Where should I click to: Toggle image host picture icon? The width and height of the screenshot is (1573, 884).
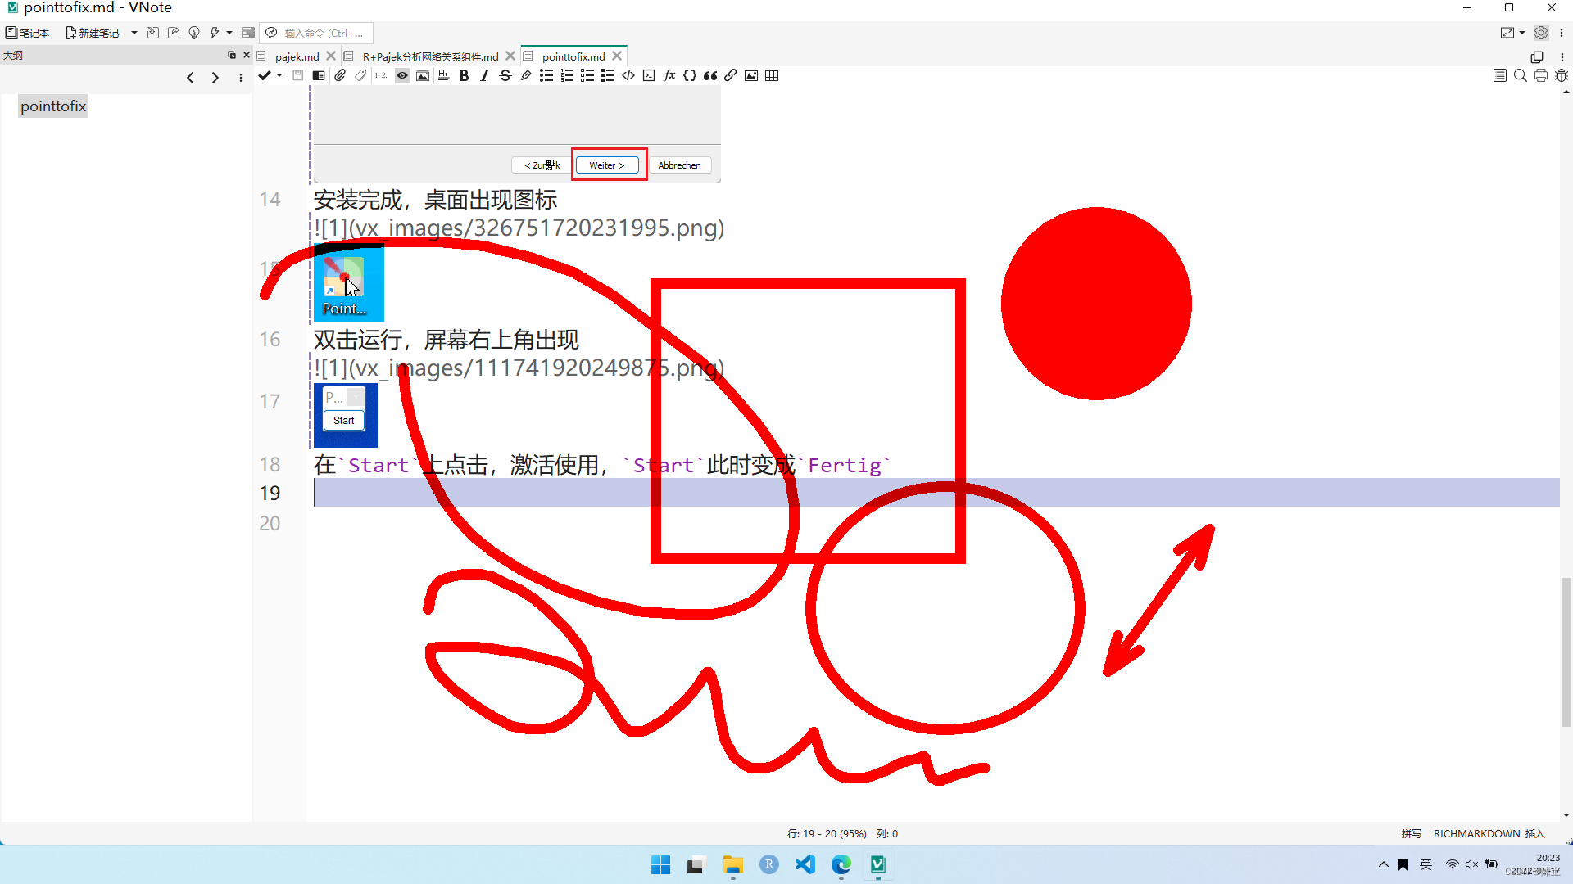click(423, 75)
